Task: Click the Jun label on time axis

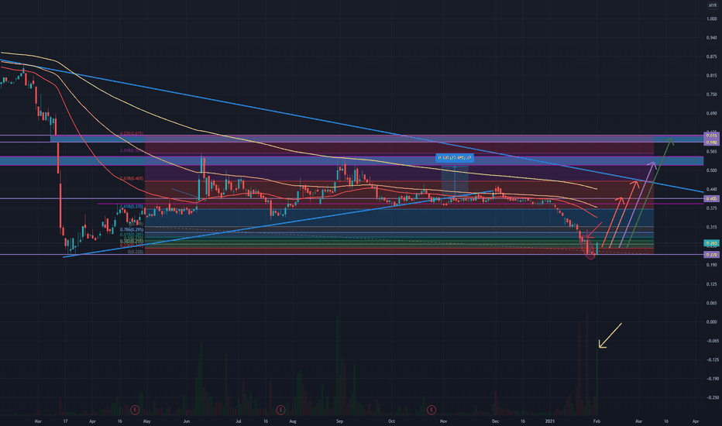Action: click(x=187, y=421)
